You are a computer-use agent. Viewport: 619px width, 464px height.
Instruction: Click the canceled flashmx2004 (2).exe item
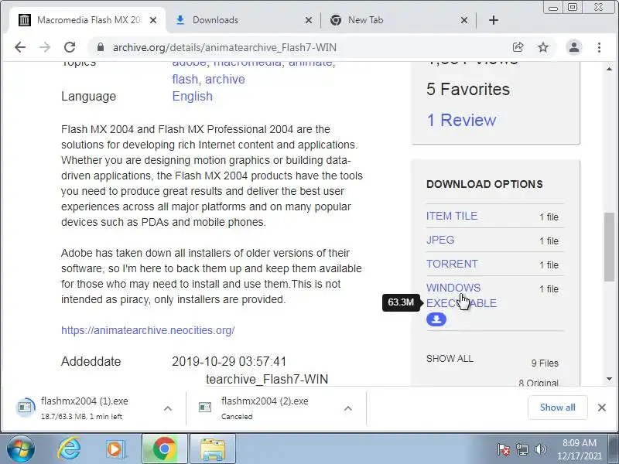[265, 408]
